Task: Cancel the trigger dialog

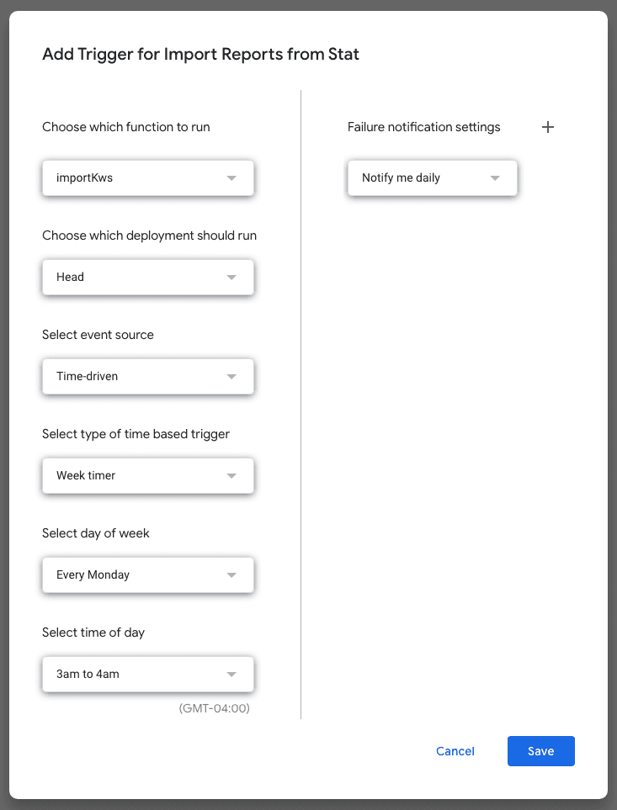Action: (455, 751)
